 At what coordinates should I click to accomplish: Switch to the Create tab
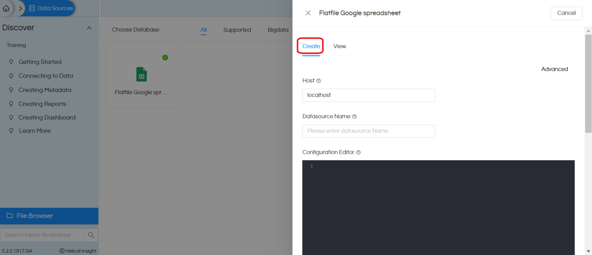(311, 46)
